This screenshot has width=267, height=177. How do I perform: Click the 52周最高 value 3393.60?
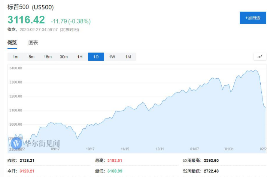tap(211, 160)
